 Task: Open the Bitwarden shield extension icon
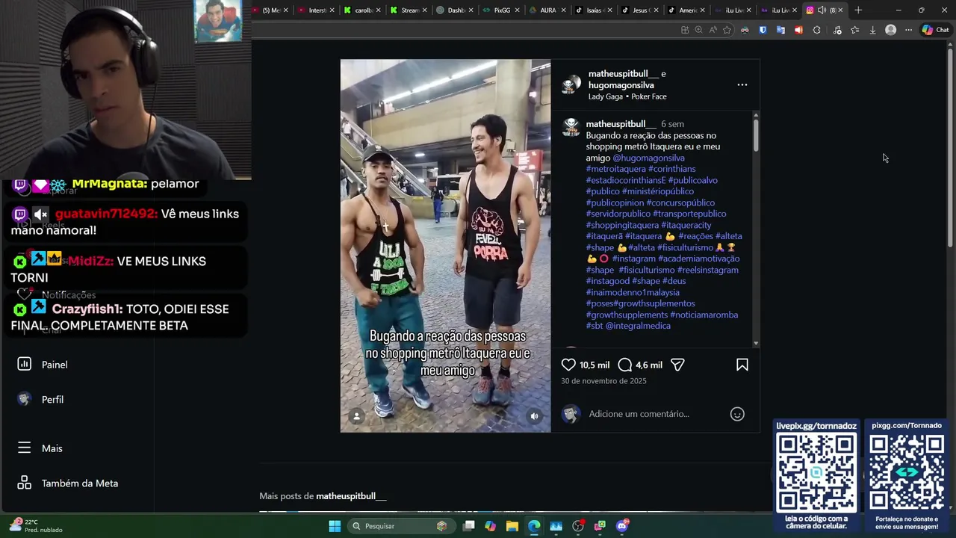(x=763, y=30)
